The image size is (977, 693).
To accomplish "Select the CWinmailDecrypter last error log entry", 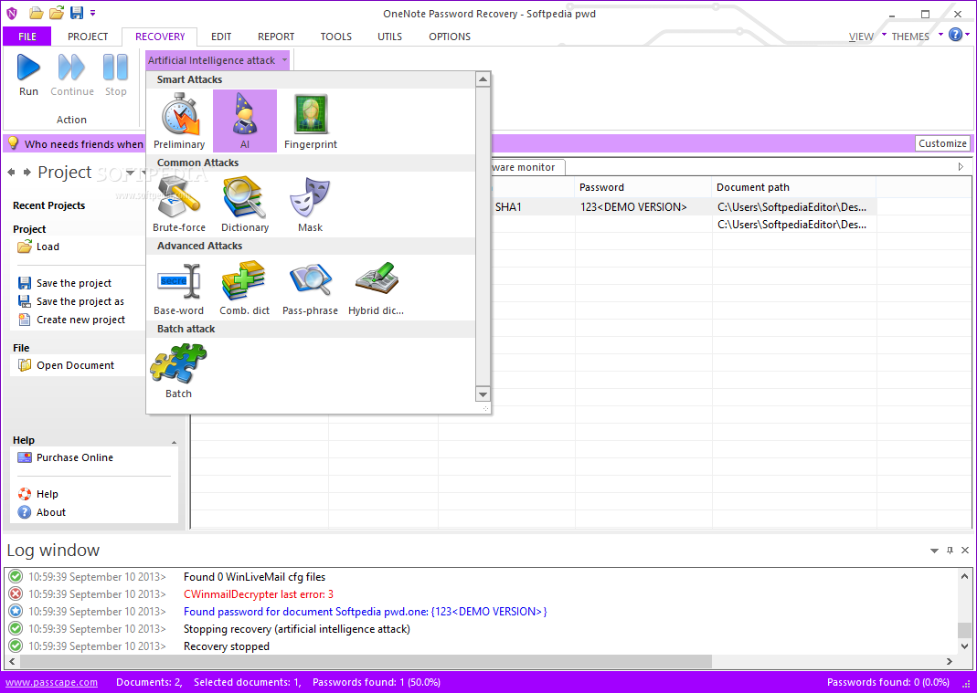I will [x=259, y=594].
